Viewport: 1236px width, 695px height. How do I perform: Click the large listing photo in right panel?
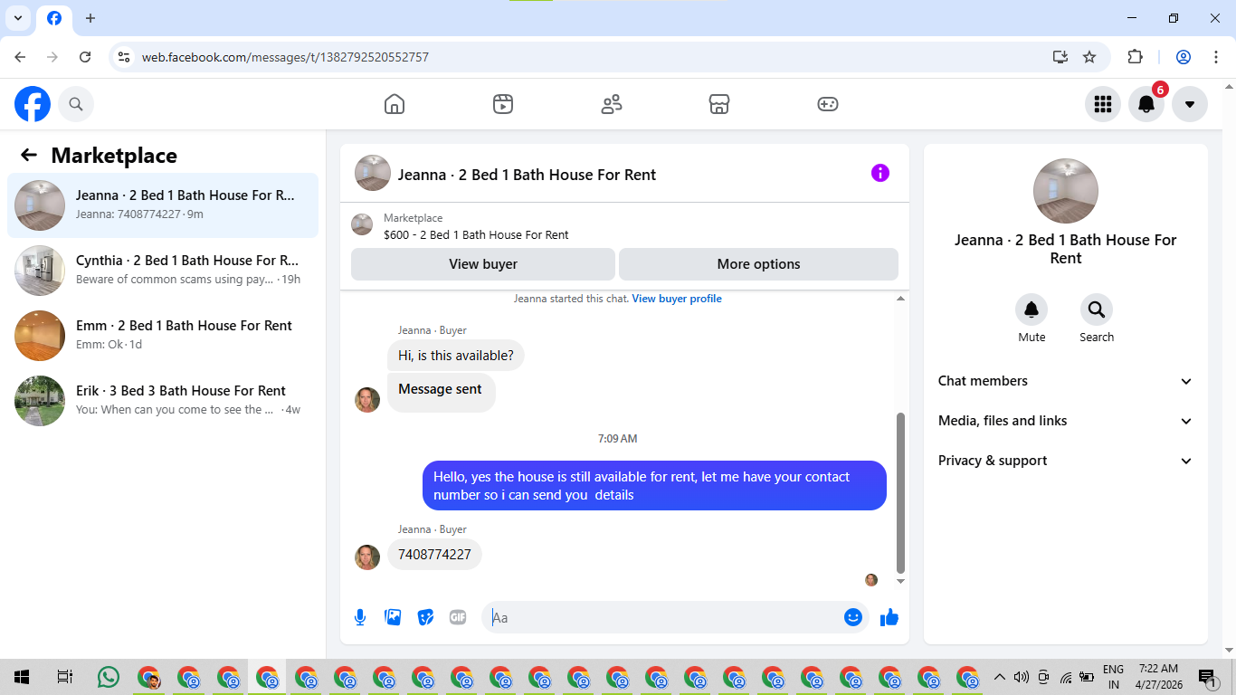(1066, 191)
